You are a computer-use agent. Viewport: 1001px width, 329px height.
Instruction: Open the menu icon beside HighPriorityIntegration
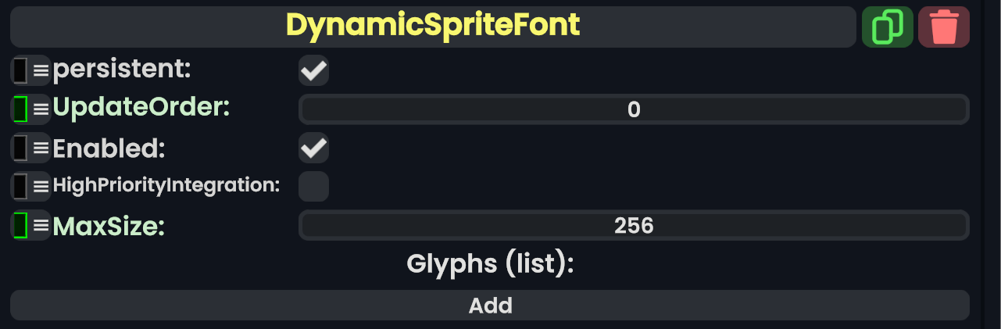tap(41, 186)
